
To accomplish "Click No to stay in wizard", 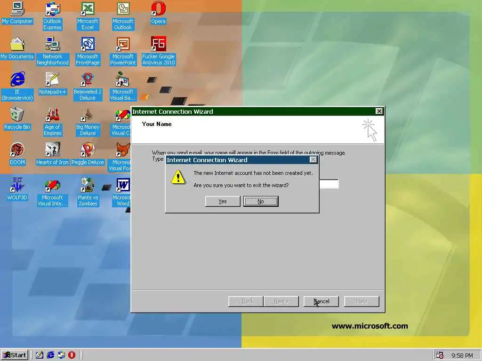I will [x=261, y=201].
